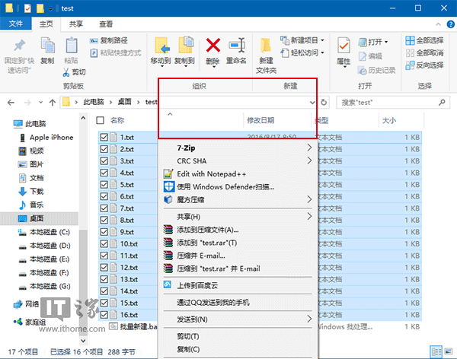Image resolution: width=457 pixels, height=359 pixels.
Task: Toggle the select-all checkbox in header
Action: pos(100,120)
